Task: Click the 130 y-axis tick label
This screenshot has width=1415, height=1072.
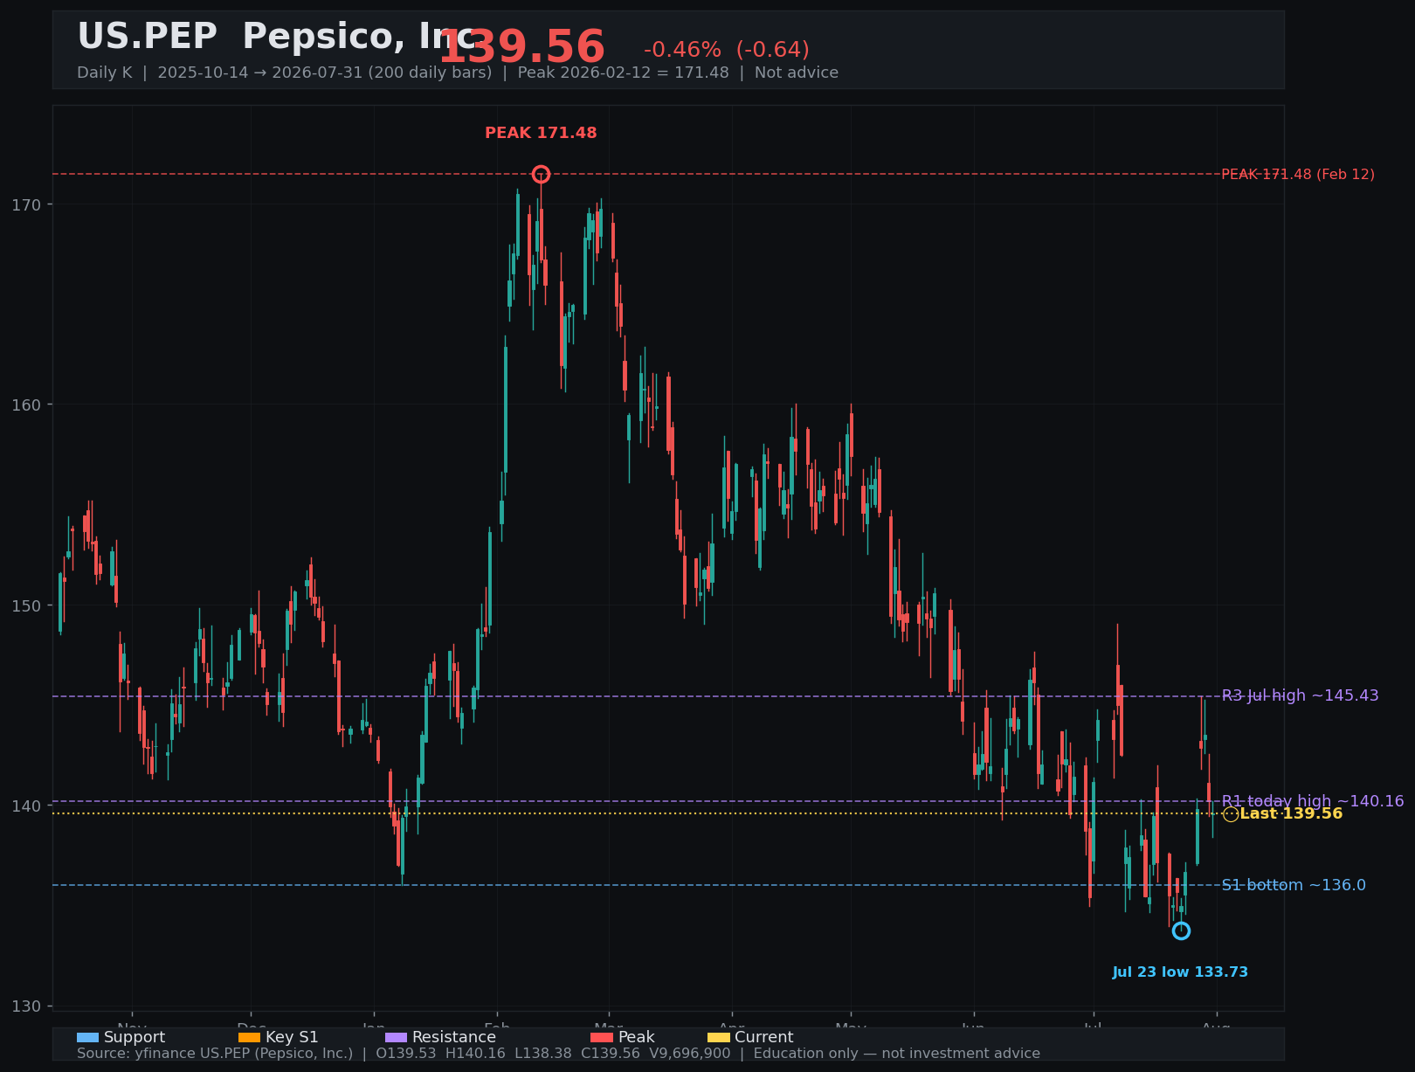Action: click(x=26, y=1006)
